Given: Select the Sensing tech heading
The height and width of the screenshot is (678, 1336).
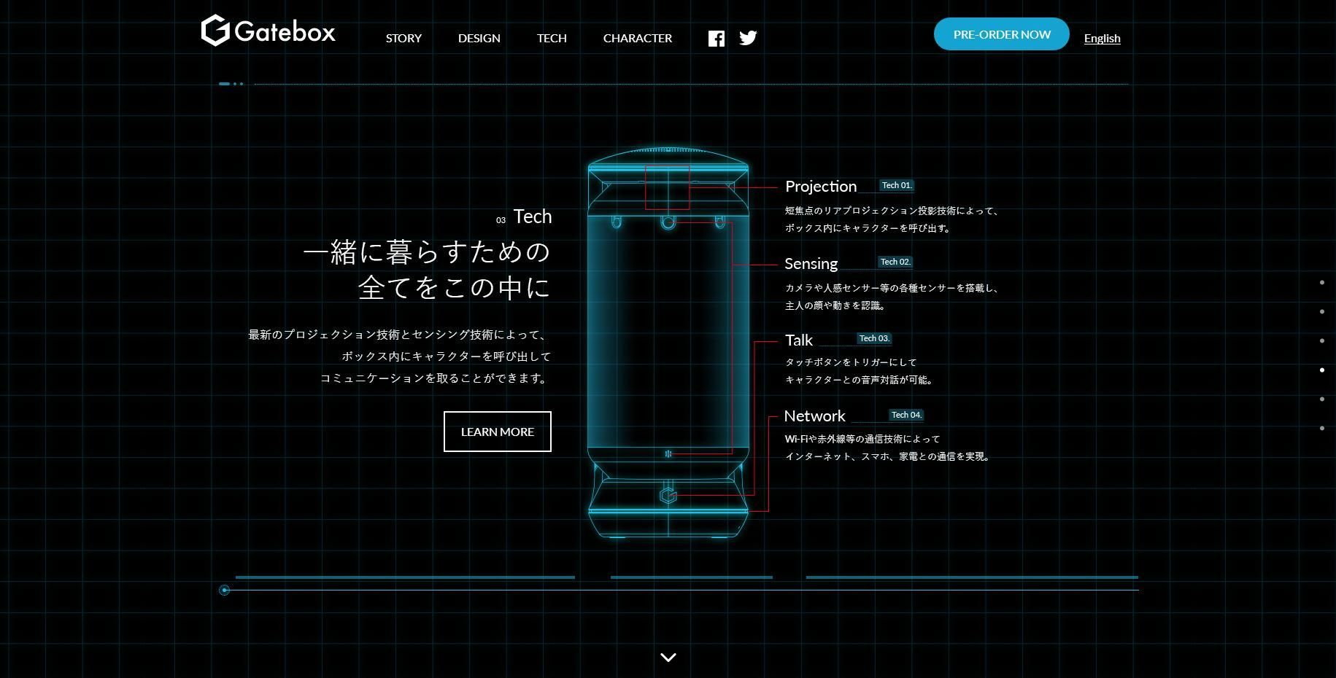Looking at the screenshot, I should pyautogui.click(x=811, y=263).
